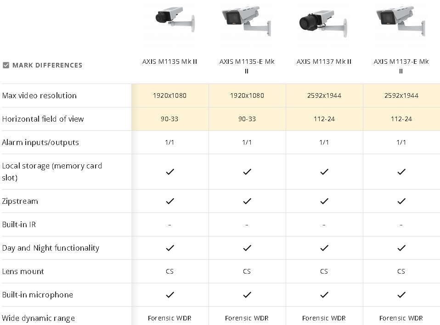Click the highlighted 90-33 field of view cell
The width and height of the screenshot is (440, 325).
(x=169, y=119)
